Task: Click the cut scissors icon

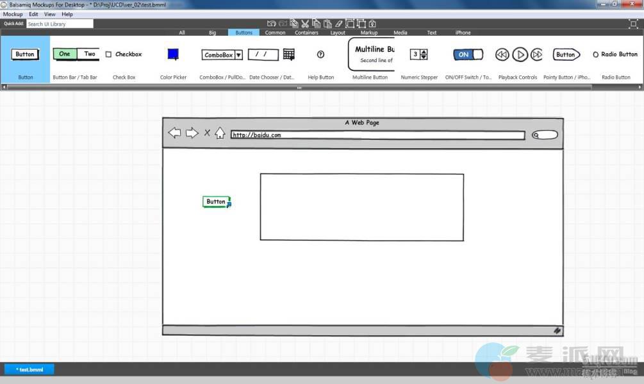Action: 305,24
